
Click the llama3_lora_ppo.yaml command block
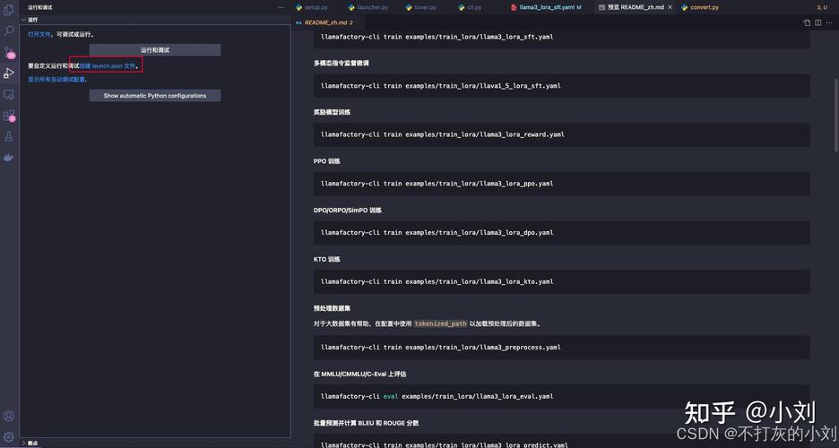click(561, 184)
